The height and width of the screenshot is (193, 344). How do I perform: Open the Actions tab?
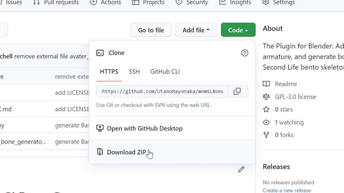click(106, 2)
